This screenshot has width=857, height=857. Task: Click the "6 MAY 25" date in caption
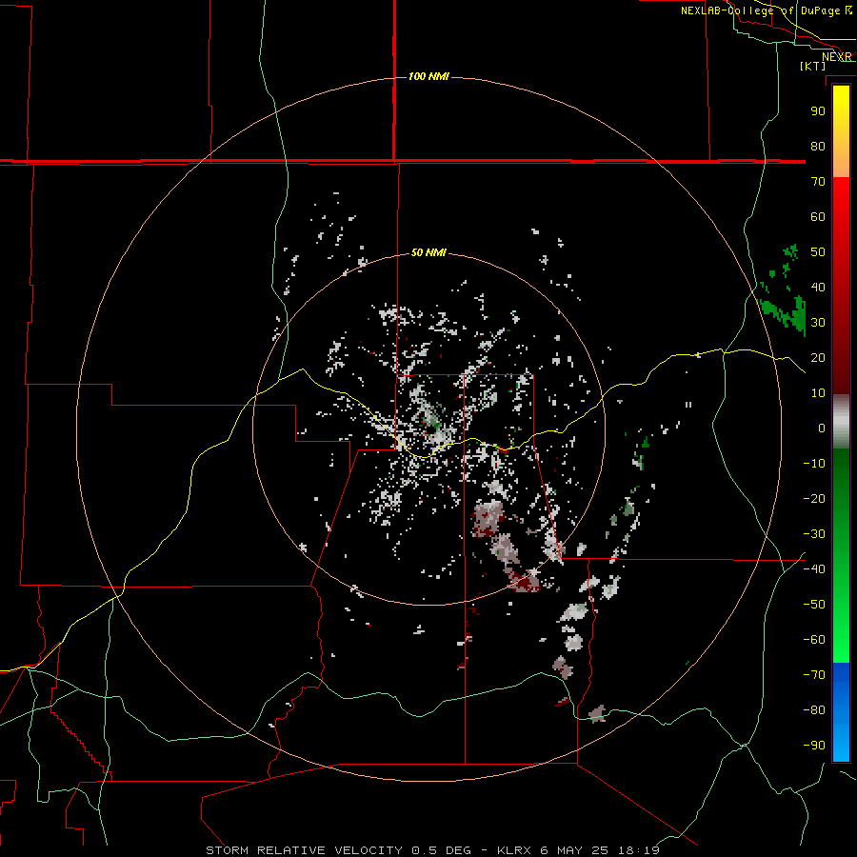[x=574, y=850]
